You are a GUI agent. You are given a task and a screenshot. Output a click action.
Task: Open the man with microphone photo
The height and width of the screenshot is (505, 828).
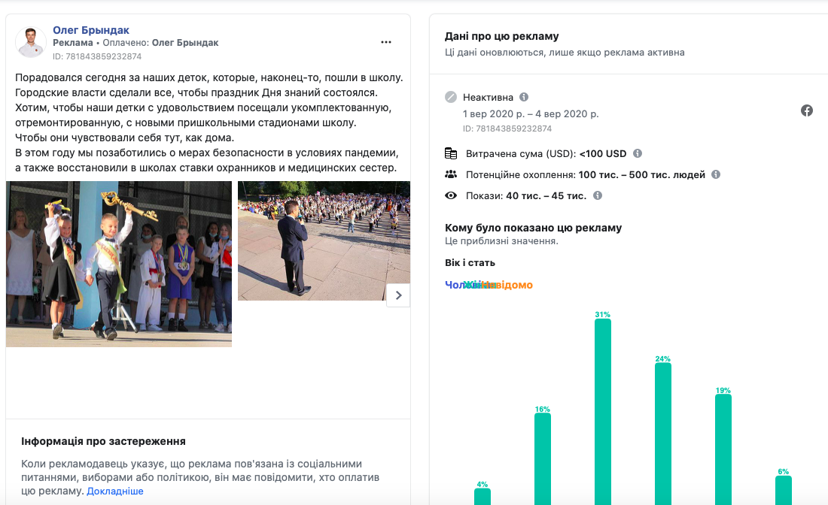pos(324,240)
